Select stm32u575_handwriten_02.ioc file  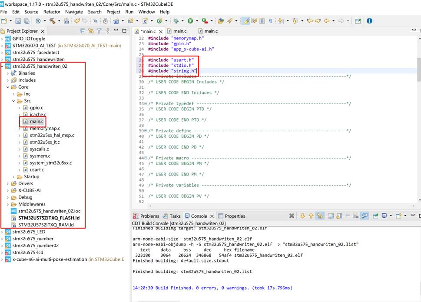click(x=46, y=211)
